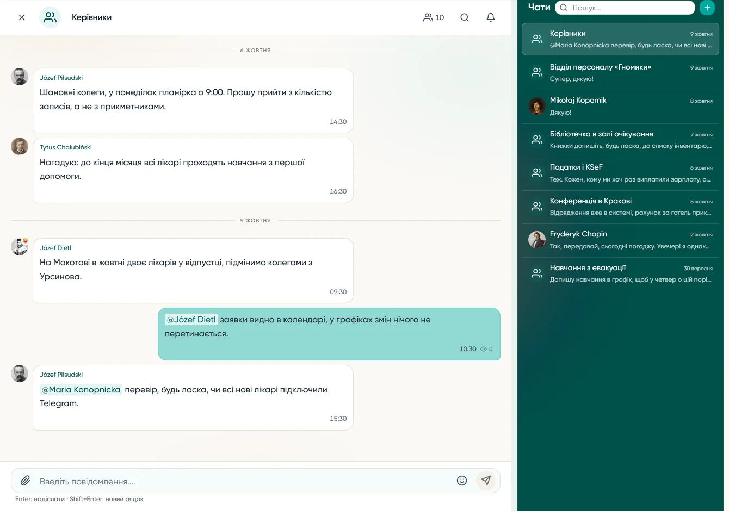Close the Керівники chat with the X icon

click(x=22, y=17)
